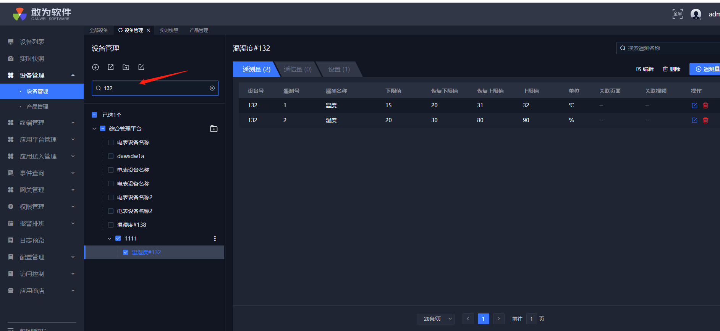Clear the 132 search box text

pos(212,88)
